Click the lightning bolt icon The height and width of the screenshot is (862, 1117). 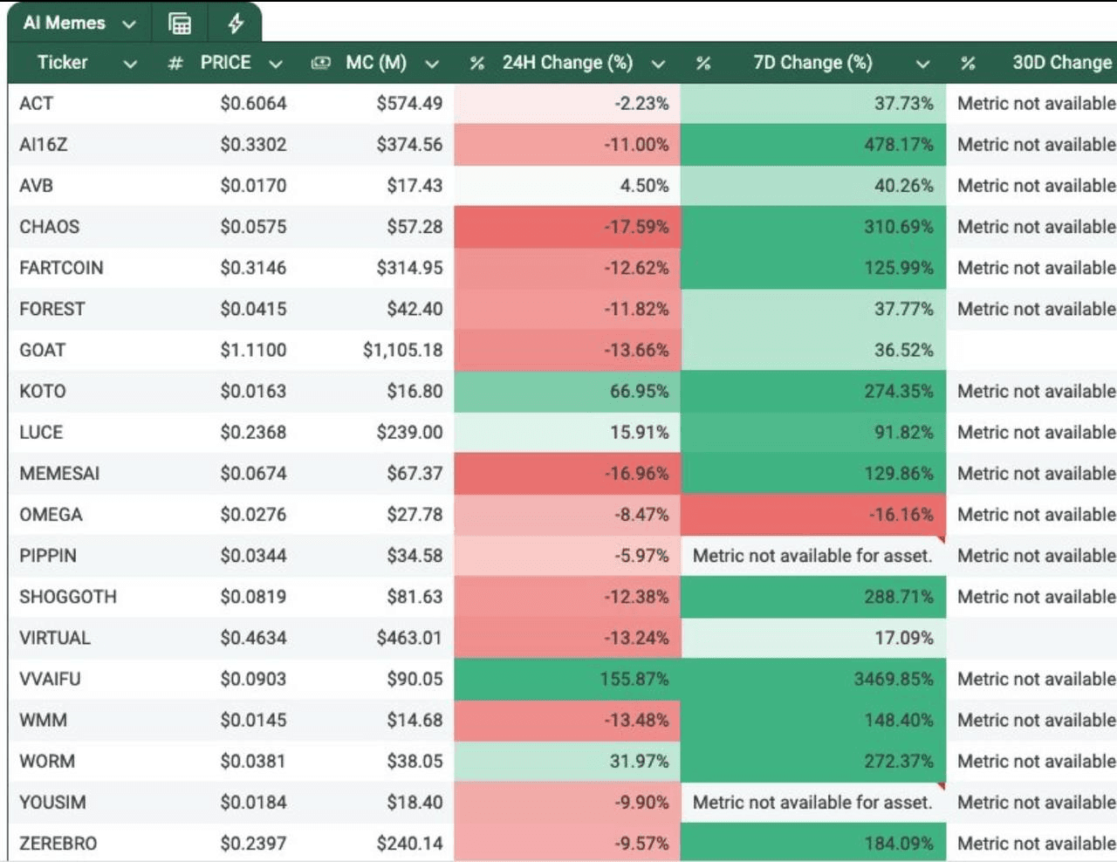click(236, 24)
